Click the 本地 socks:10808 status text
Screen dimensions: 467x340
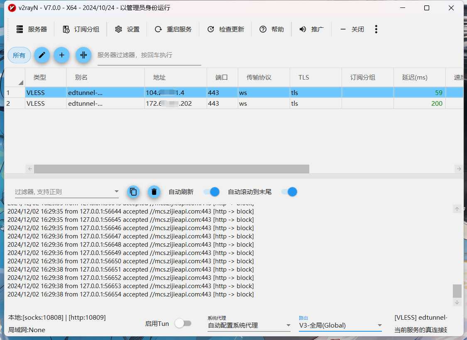click(x=57, y=317)
